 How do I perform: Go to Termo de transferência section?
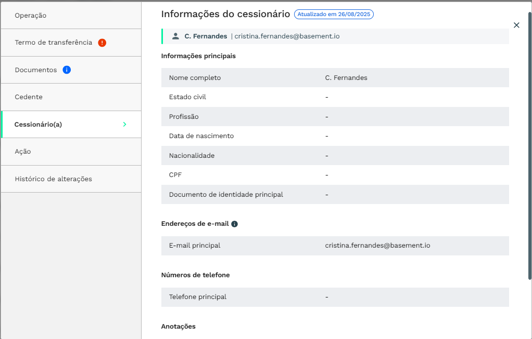(x=53, y=43)
